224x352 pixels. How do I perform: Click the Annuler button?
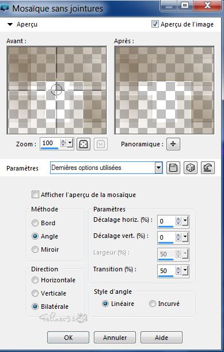pos(115,338)
